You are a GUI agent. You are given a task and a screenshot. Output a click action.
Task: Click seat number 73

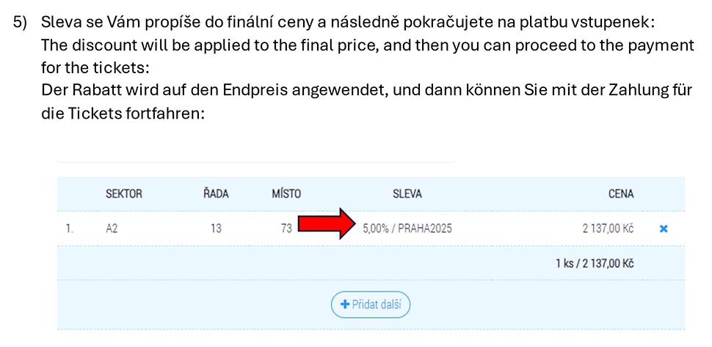tap(286, 228)
